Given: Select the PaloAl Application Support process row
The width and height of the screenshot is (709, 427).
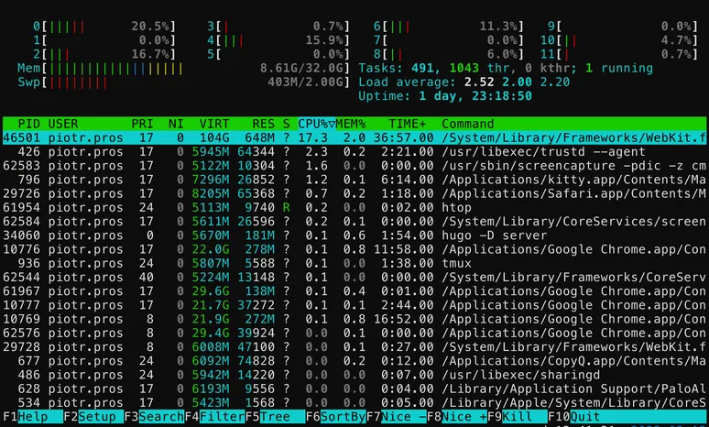Looking at the screenshot, I should [354, 389].
